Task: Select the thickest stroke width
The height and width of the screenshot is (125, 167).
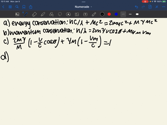Action: [x=137, y=14]
